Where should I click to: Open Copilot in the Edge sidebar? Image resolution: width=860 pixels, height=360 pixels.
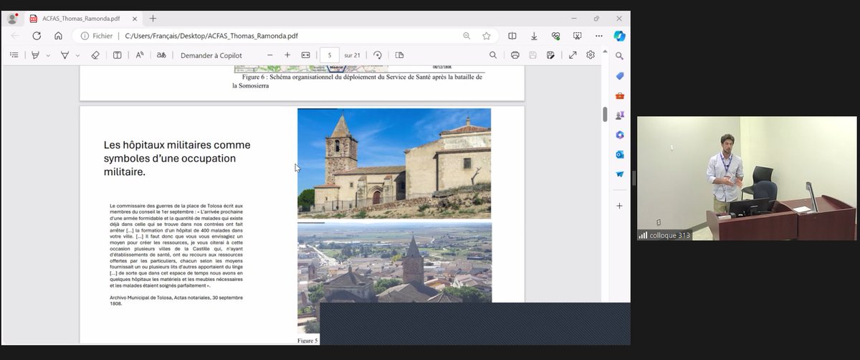(619, 36)
